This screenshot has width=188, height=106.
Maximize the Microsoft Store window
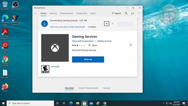pos(133,8)
